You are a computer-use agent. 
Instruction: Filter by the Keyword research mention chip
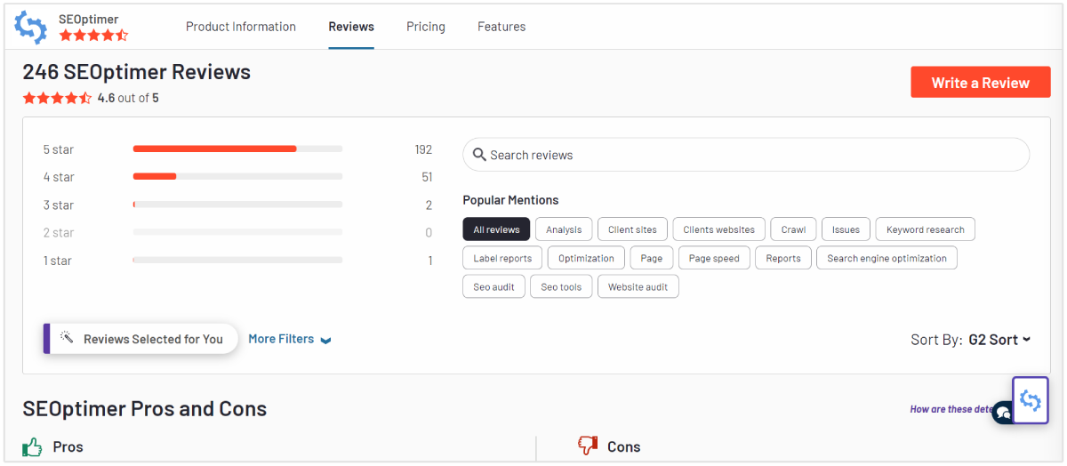pos(925,229)
